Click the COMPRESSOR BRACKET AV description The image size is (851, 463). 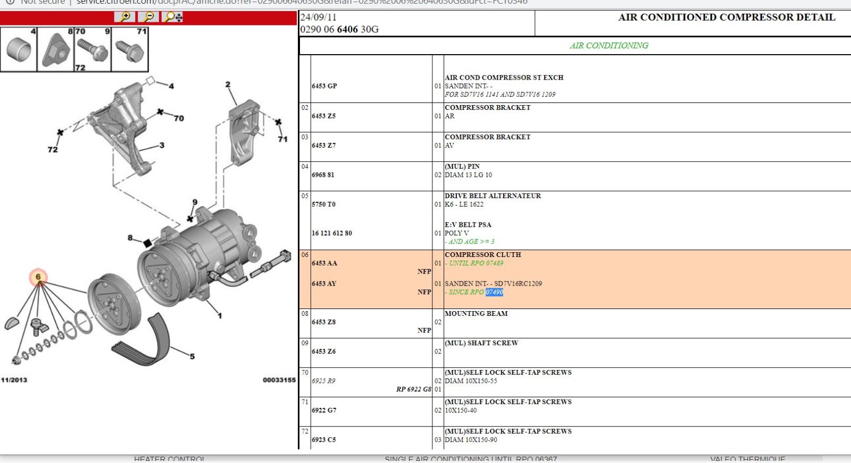(x=488, y=141)
